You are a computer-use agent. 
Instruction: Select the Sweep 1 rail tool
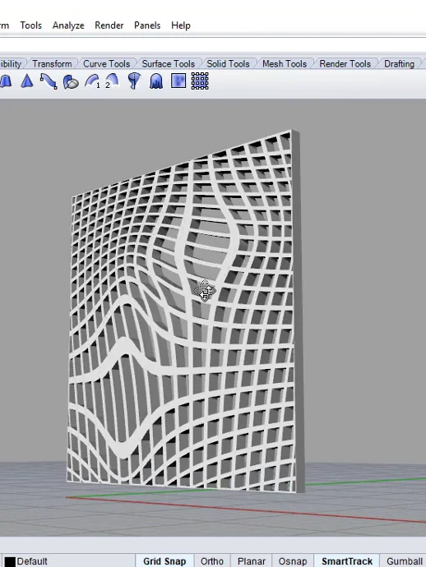coord(92,81)
